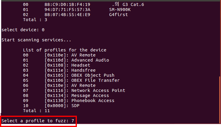The height and width of the screenshot is (127, 221).
Task: Click the "Select a profile to fuzz" prompt
Action: tap(38, 121)
